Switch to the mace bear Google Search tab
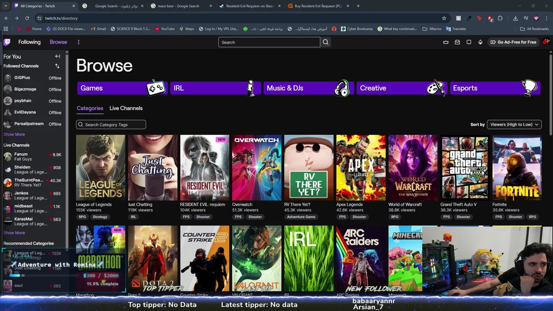The image size is (553, 311). [x=181, y=6]
